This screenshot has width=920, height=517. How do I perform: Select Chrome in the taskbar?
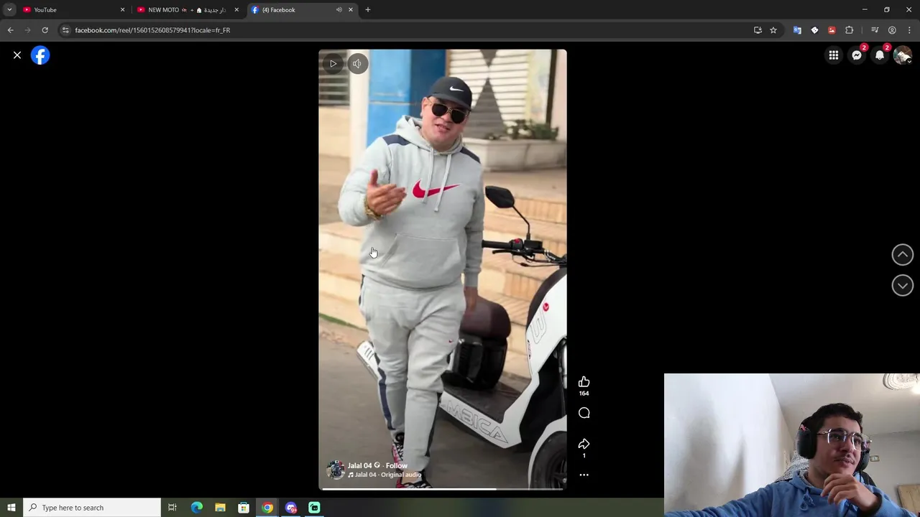(x=267, y=508)
